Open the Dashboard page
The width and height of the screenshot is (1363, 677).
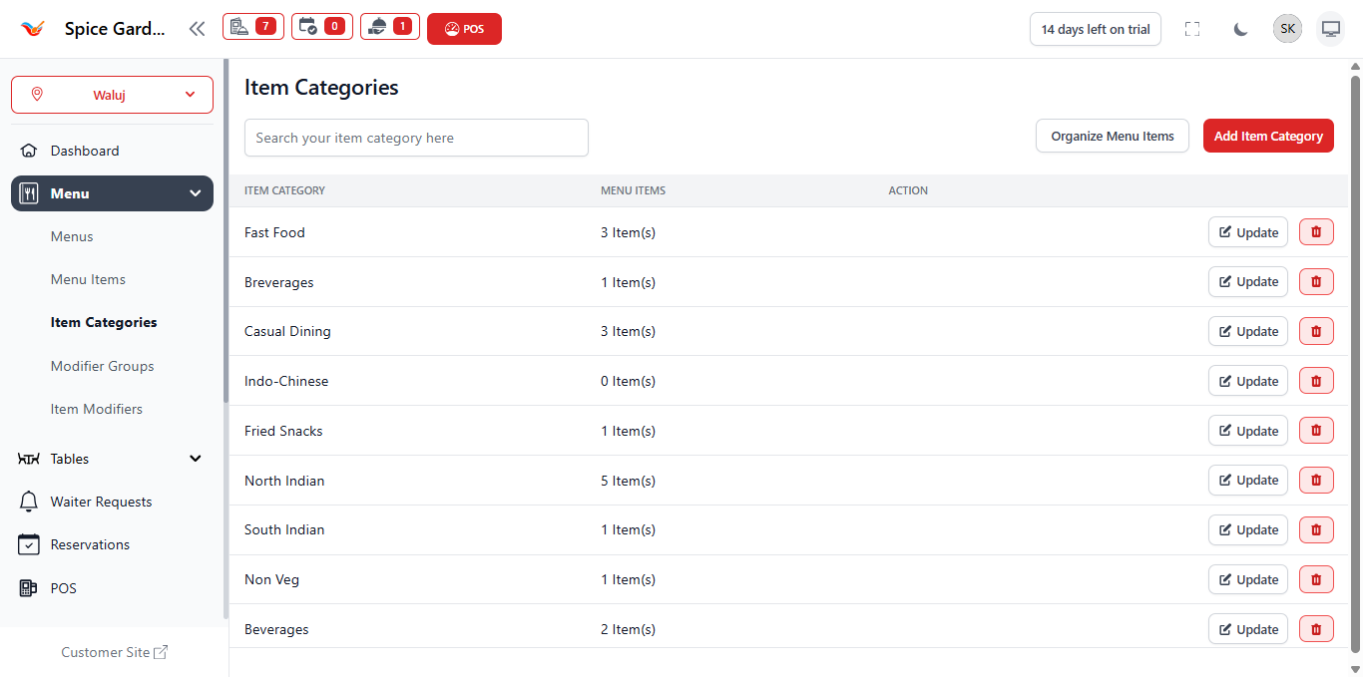point(85,151)
